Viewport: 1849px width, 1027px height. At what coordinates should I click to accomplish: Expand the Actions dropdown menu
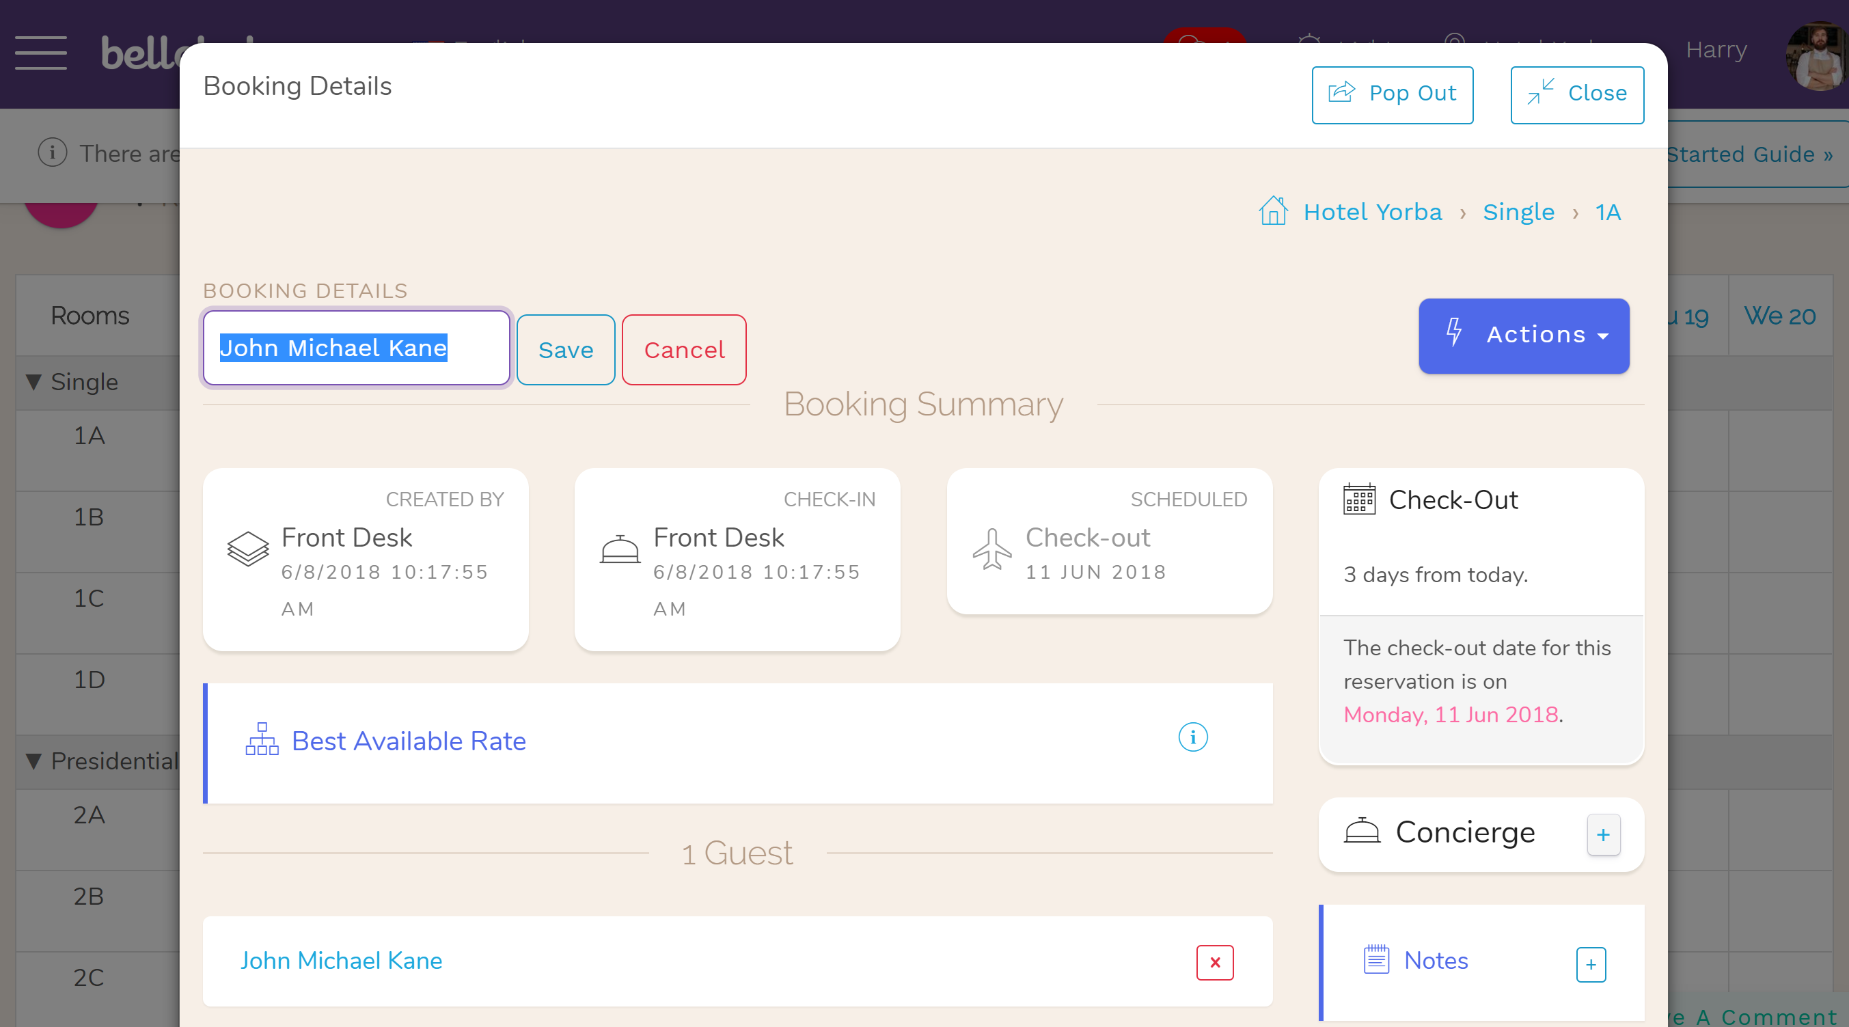click(1524, 336)
